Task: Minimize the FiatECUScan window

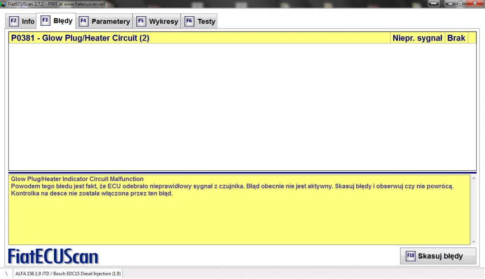Action: (450, 3)
